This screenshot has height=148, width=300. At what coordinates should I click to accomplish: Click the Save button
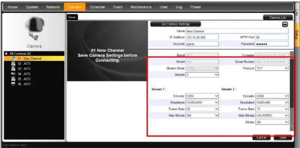point(283,138)
